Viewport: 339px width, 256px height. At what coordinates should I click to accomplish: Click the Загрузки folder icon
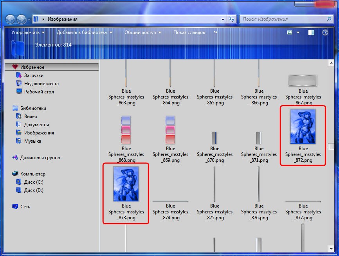pos(19,75)
